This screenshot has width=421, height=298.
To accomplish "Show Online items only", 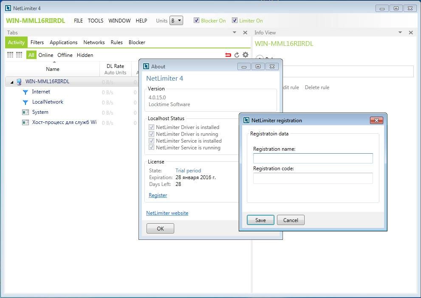I will 45,55.
